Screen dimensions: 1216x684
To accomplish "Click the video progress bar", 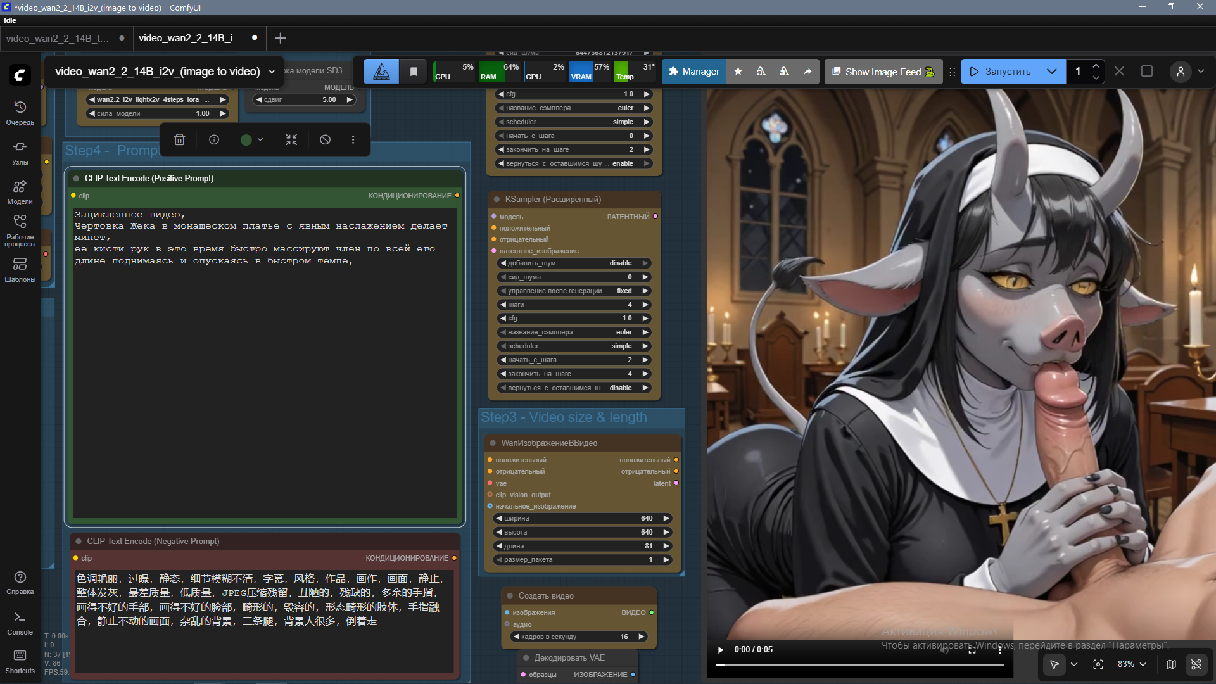I will pos(859,665).
